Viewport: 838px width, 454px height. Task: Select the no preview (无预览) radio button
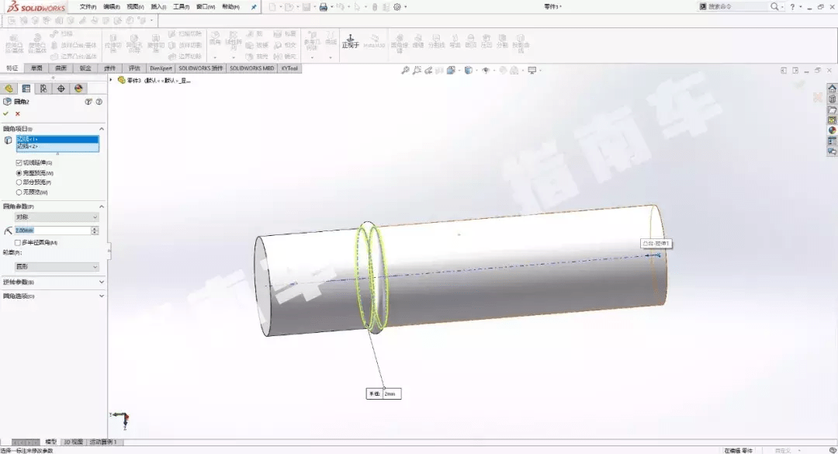[19, 192]
